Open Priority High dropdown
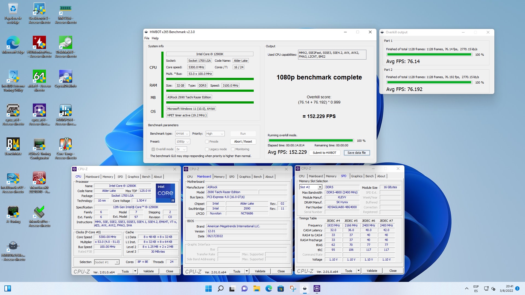Image resolution: width=525 pixels, height=295 pixels. (x=215, y=134)
